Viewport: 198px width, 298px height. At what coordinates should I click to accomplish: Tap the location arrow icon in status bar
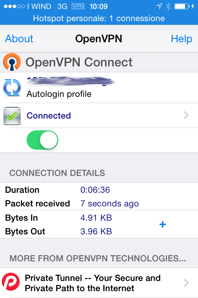pyautogui.click(x=159, y=6)
